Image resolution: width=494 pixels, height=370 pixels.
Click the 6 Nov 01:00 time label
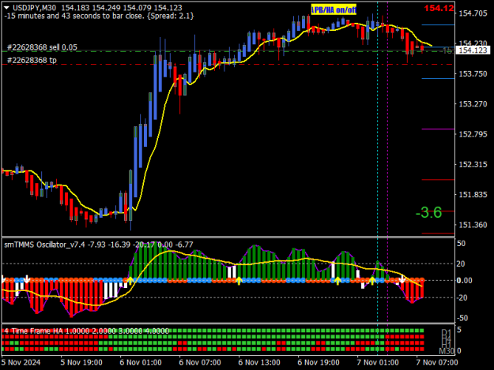tap(141, 362)
